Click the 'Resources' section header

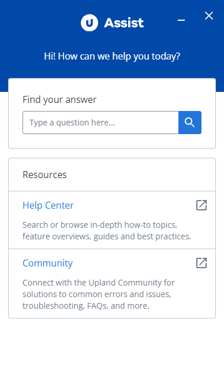coord(44,175)
